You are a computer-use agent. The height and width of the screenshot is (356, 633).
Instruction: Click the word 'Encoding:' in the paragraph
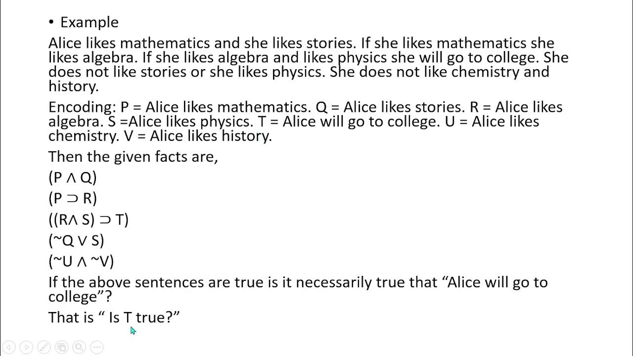[82, 108]
